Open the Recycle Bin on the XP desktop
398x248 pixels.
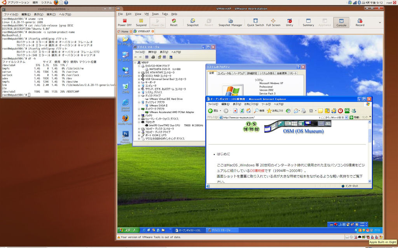pos(126,88)
